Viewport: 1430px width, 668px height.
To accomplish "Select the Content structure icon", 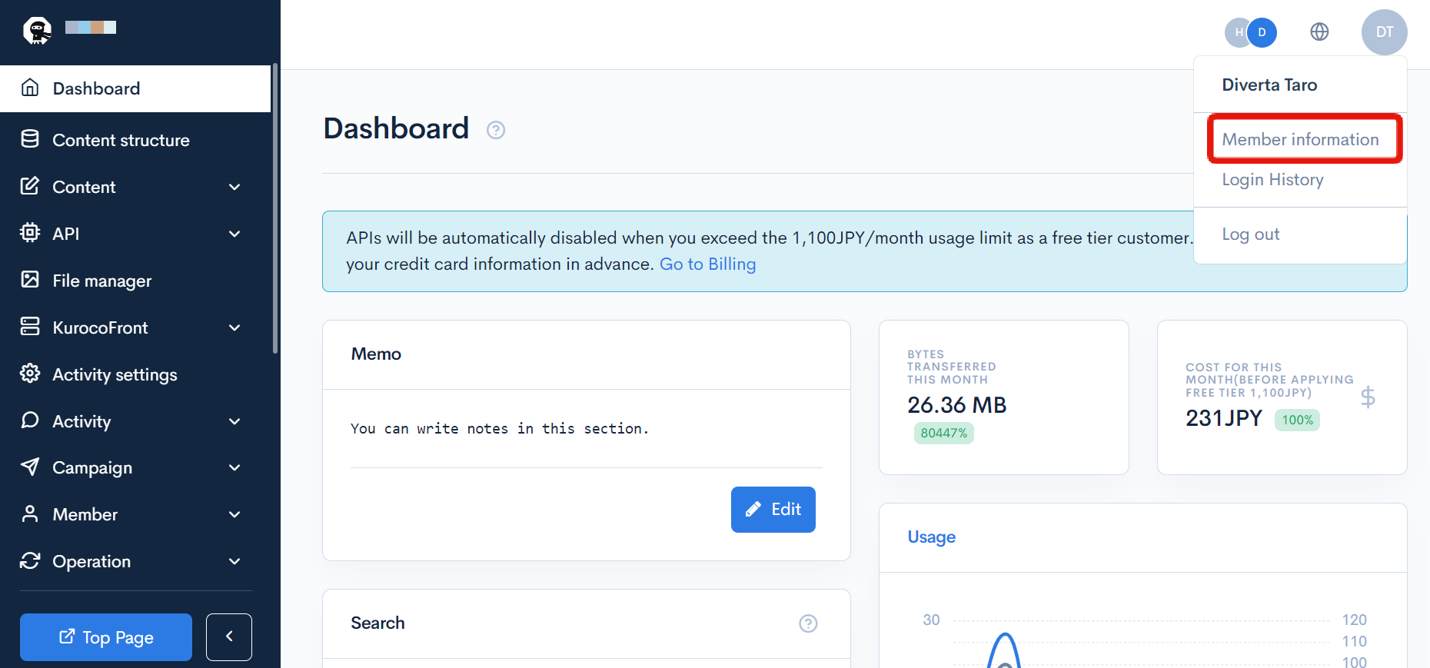I will [30, 139].
